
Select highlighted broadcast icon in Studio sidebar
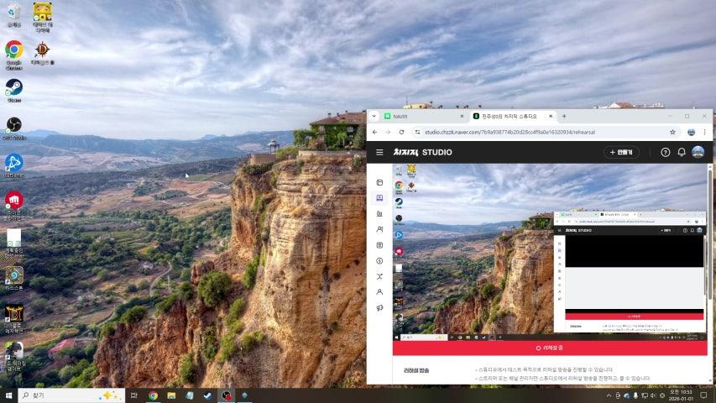tap(379, 198)
